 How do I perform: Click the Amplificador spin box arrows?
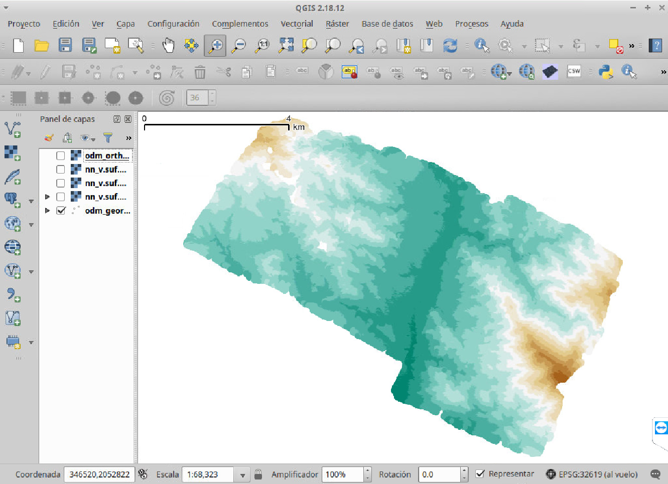[367, 474]
